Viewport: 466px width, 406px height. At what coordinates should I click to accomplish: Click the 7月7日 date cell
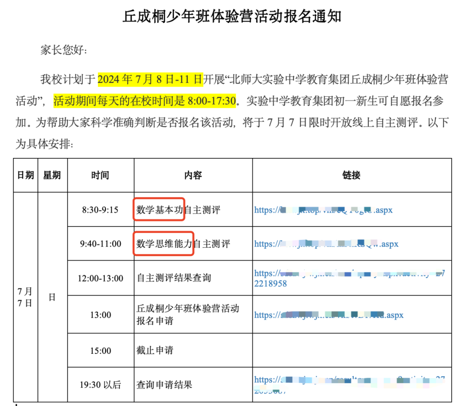pos(25,297)
